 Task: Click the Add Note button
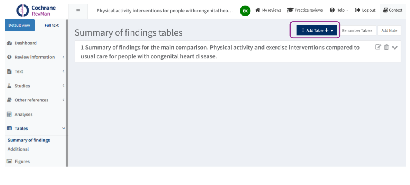[389, 30]
